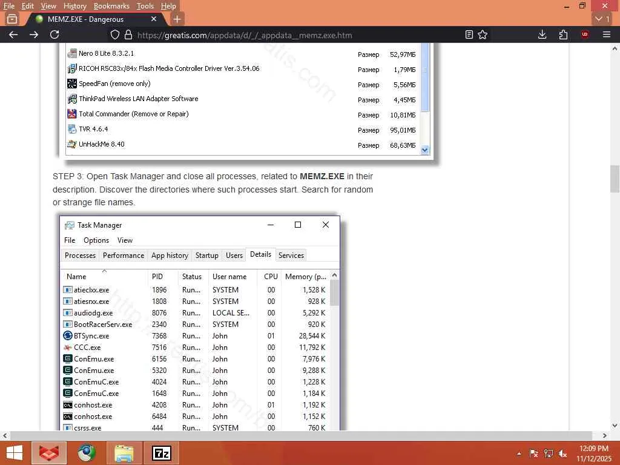Viewport: 620px width, 465px height.
Task: Click the Nero 8 Lite 8.3.2.1 entry
Action: click(x=106, y=53)
